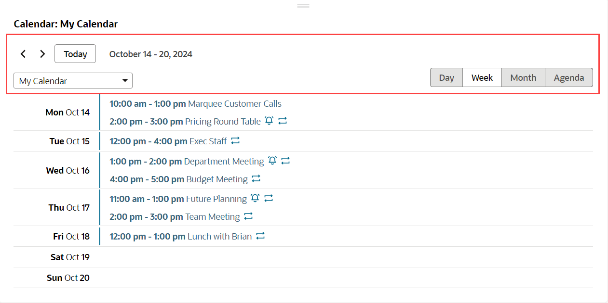Click the Today button

[75, 54]
